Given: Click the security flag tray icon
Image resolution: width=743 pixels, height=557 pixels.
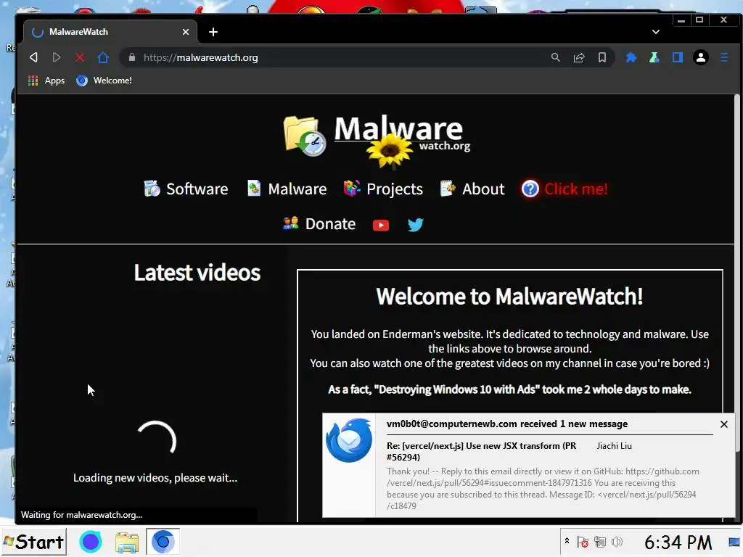Looking at the screenshot, I should pos(583,542).
